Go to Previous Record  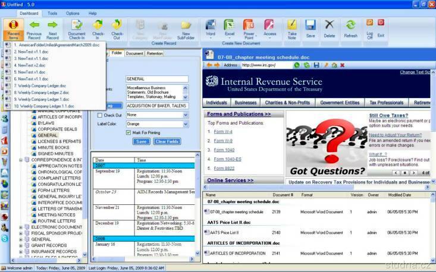point(34,30)
